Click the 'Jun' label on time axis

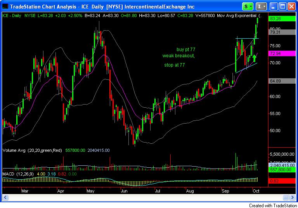[124, 191]
